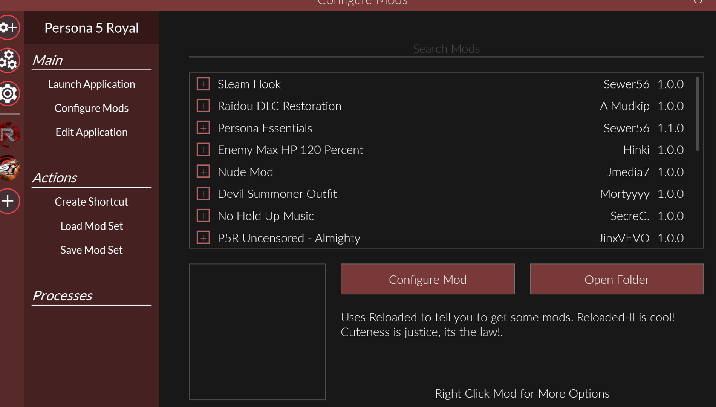This screenshot has height=407, width=716.
Task: Select the Persona Essentials mod name
Action: click(265, 128)
